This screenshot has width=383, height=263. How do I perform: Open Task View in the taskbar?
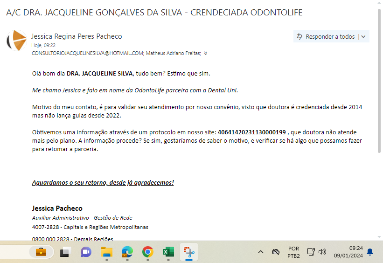[x=65, y=252]
